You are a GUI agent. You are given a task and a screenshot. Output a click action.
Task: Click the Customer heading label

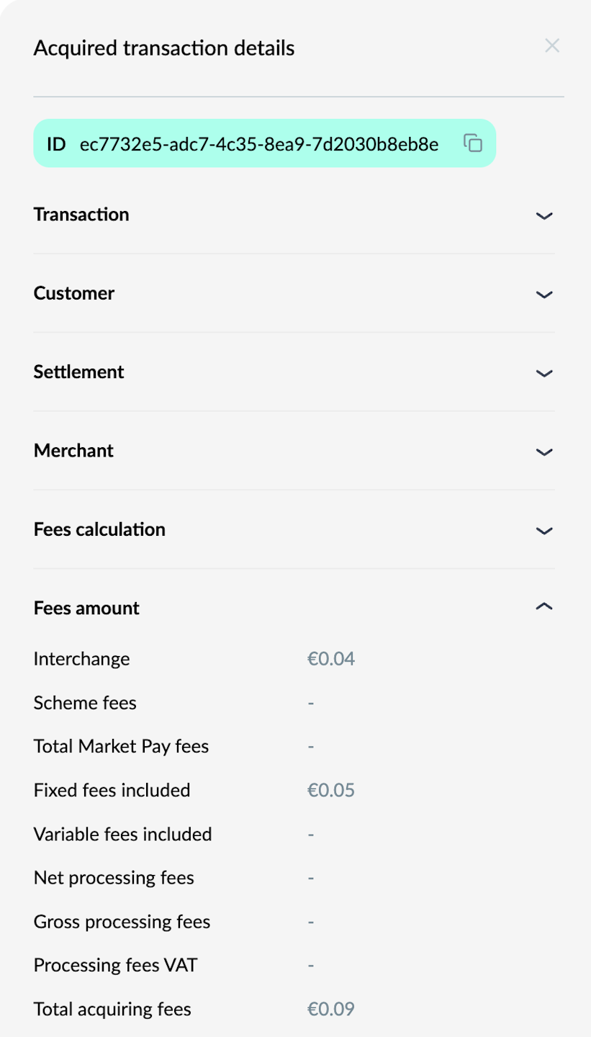74,293
